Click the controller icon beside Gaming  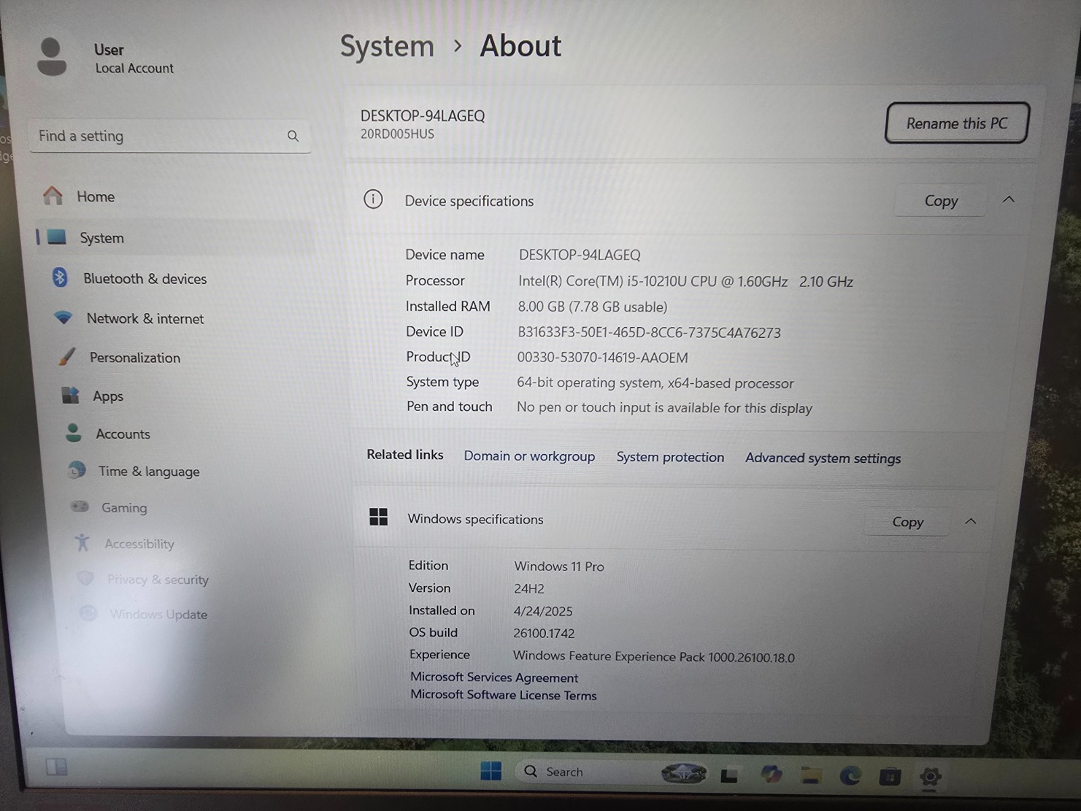(80, 506)
